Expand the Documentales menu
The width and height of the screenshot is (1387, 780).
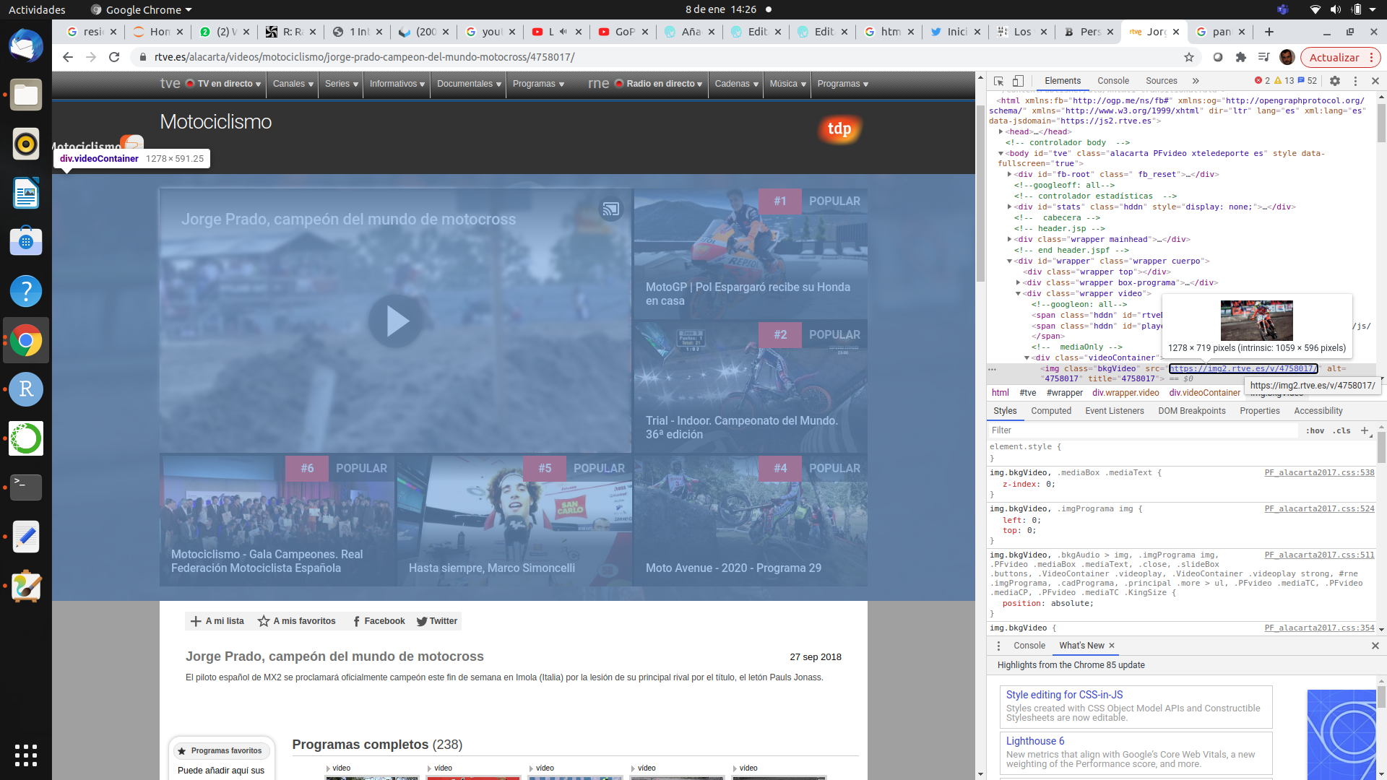click(469, 84)
